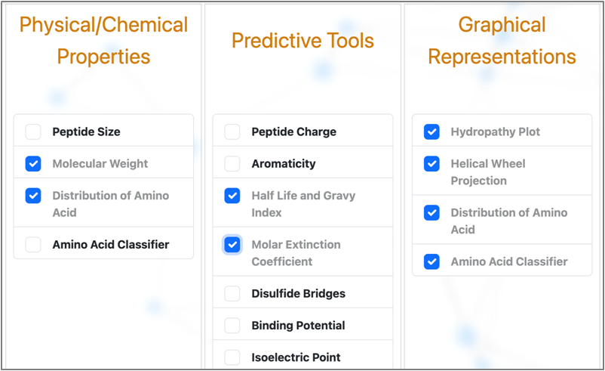Click the Predictive Tools heading

tap(303, 41)
